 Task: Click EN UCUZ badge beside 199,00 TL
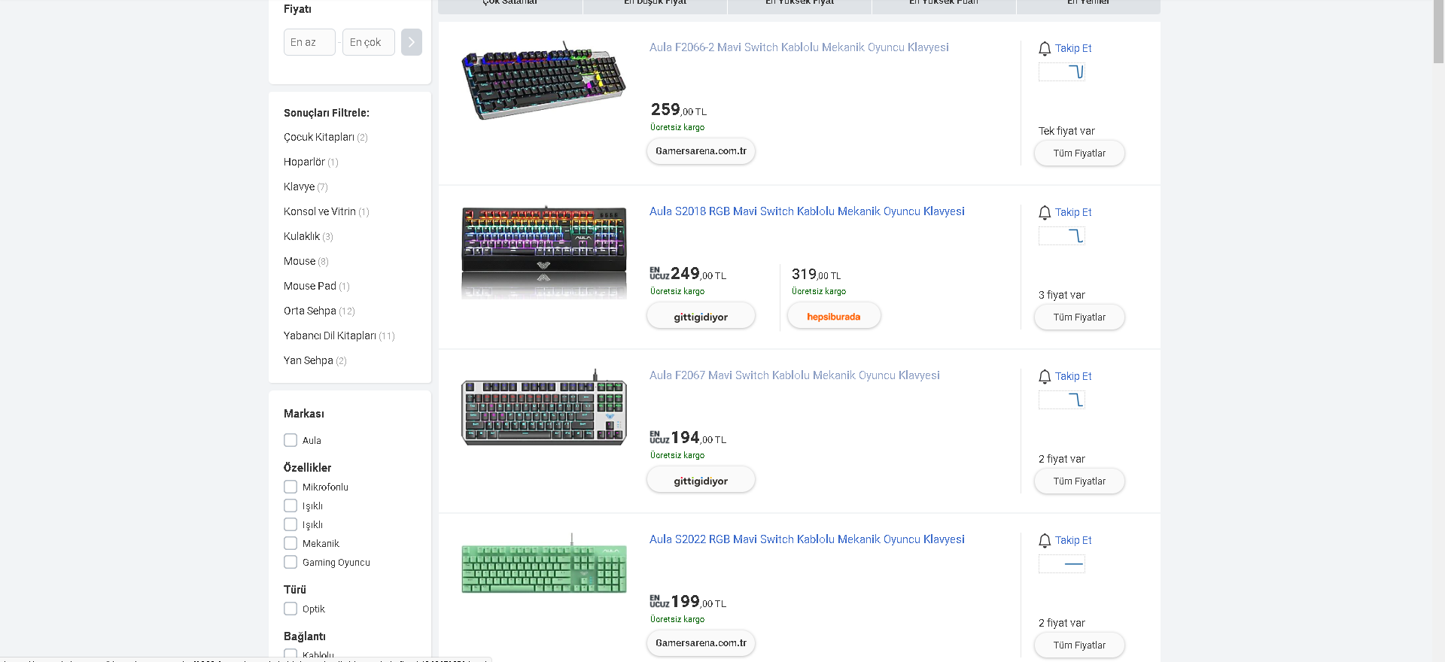point(659,601)
